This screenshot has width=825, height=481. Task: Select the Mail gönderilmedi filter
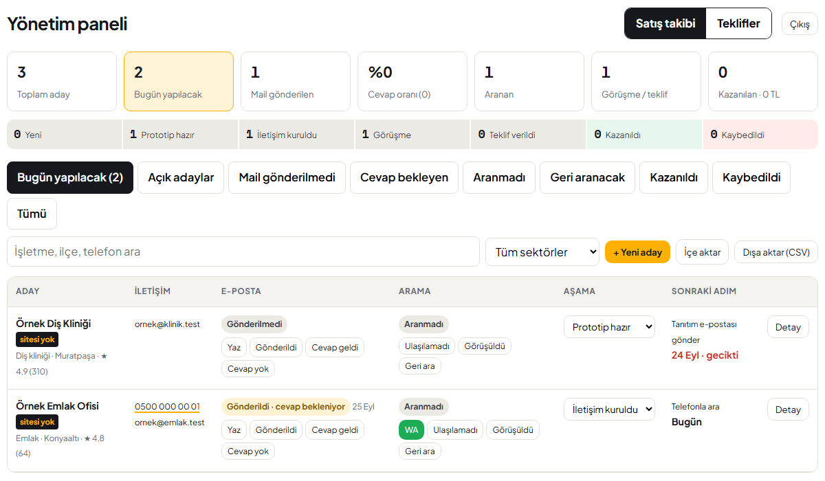(287, 178)
